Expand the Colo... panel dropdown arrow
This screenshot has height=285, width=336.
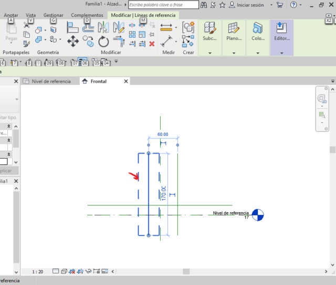click(x=258, y=53)
